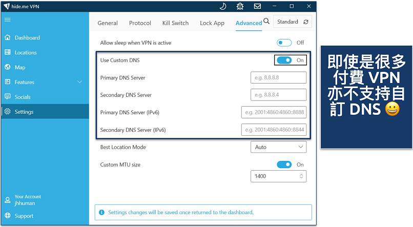Expand the Features sidebar section
Screen dimensions: 413x227
(x=79, y=82)
